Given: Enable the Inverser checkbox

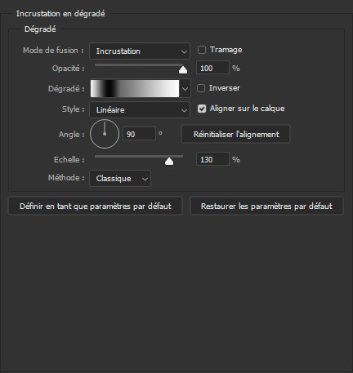Looking at the screenshot, I should click(201, 88).
